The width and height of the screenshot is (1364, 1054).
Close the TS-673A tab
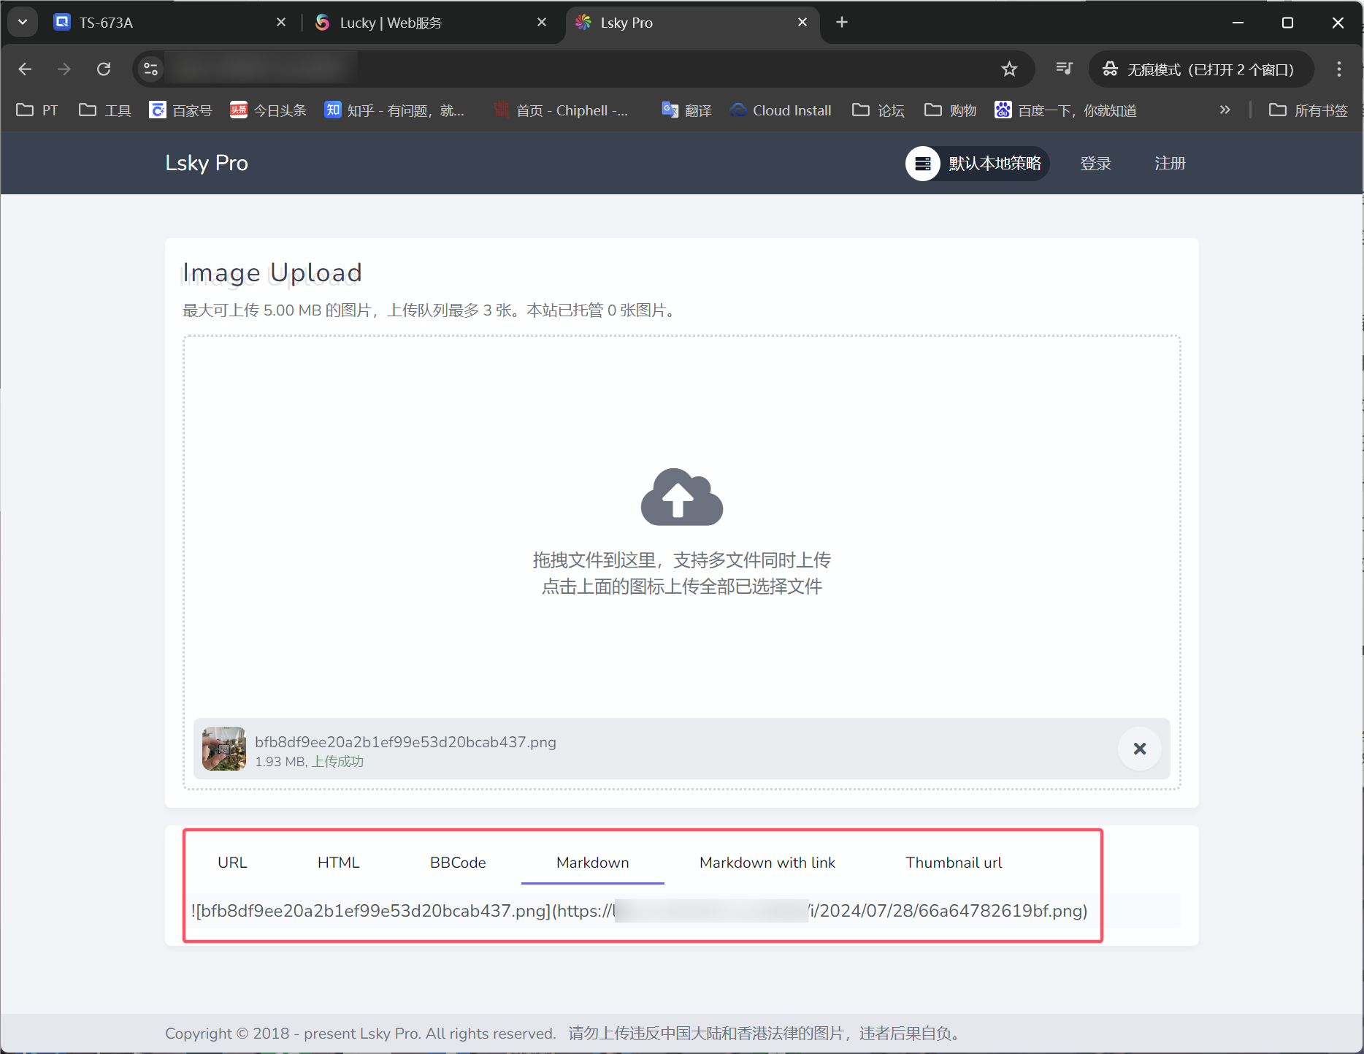click(281, 23)
